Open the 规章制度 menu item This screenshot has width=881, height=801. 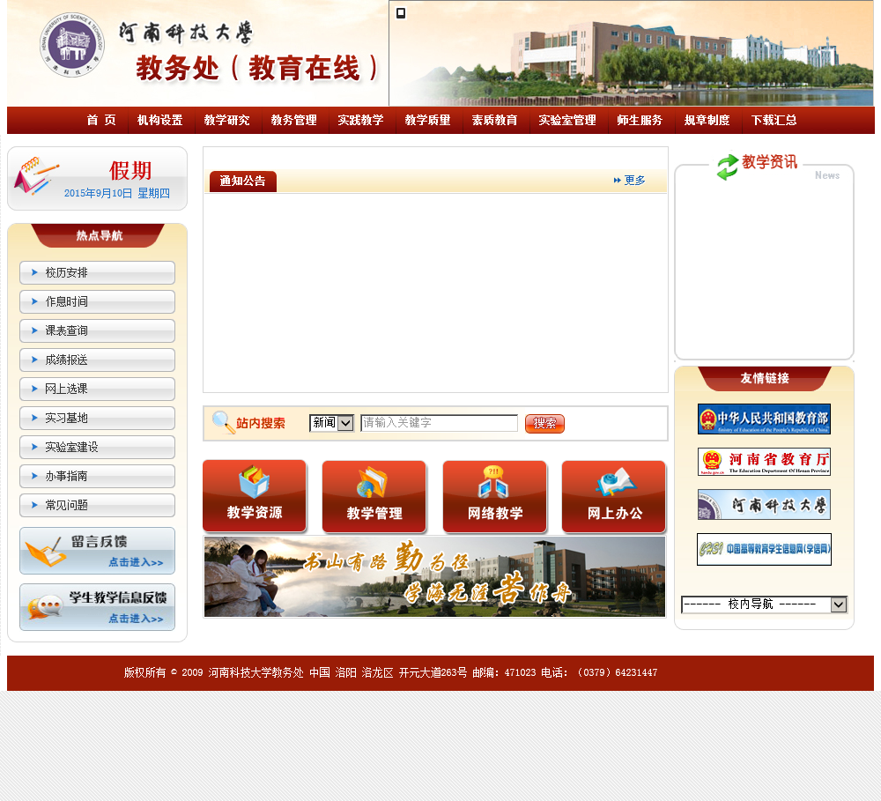pyautogui.click(x=707, y=121)
